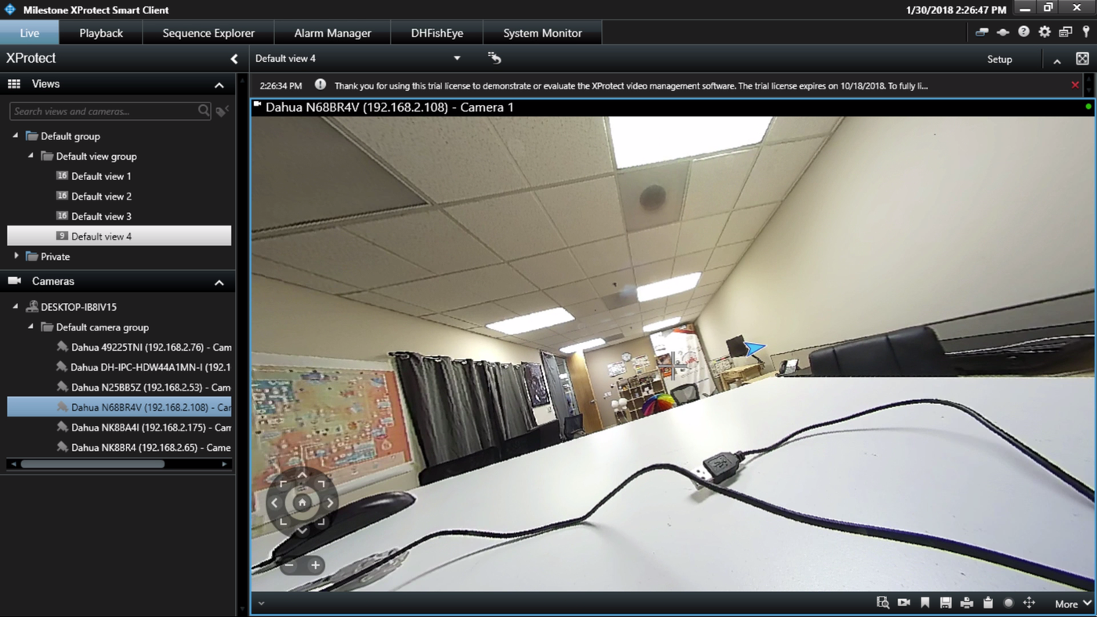
Task: Select camera Dahua NK8BR4 (192.168.2.65)
Action: (x=143, y=448)
